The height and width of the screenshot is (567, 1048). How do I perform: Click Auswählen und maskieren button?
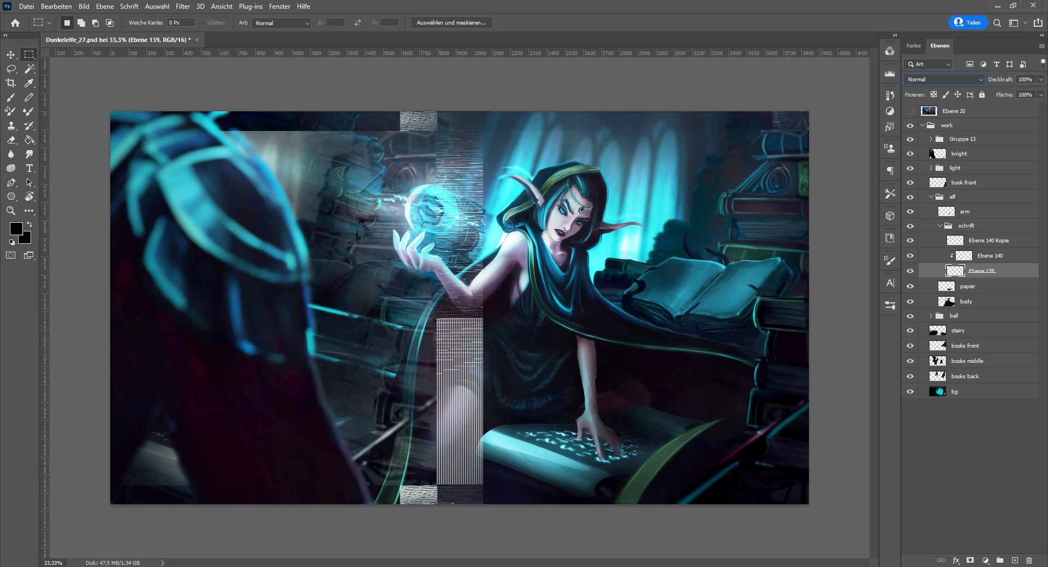[451, 23]
